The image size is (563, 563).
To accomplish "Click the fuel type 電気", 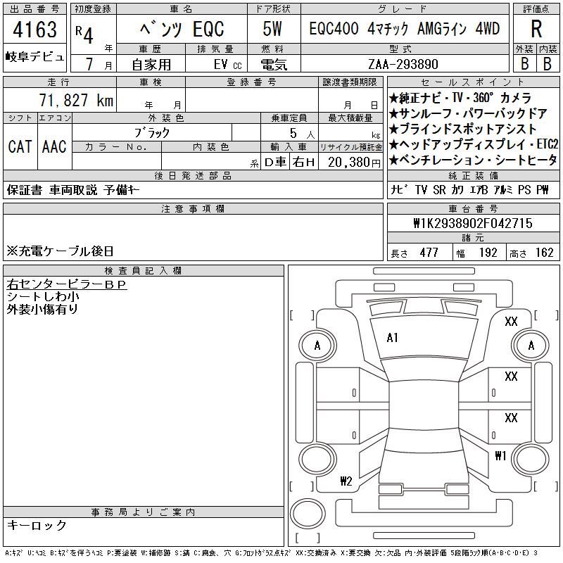I will click(x=274, y=64).
